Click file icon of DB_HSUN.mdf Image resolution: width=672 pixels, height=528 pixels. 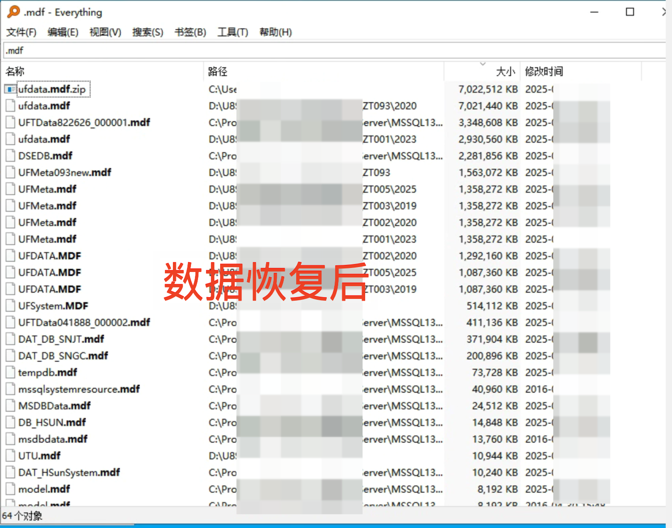(11, 422)
